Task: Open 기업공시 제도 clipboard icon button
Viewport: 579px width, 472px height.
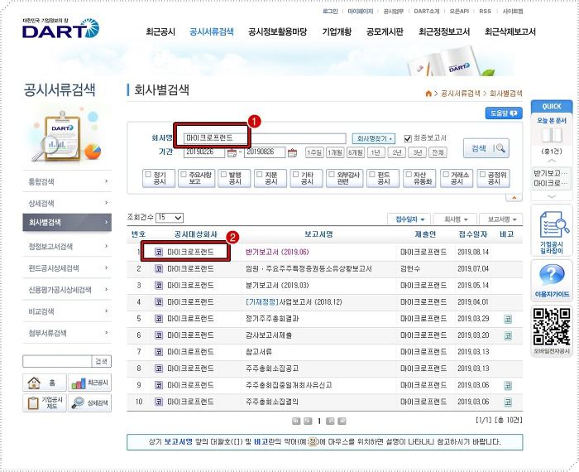Action: pos(45,402)
